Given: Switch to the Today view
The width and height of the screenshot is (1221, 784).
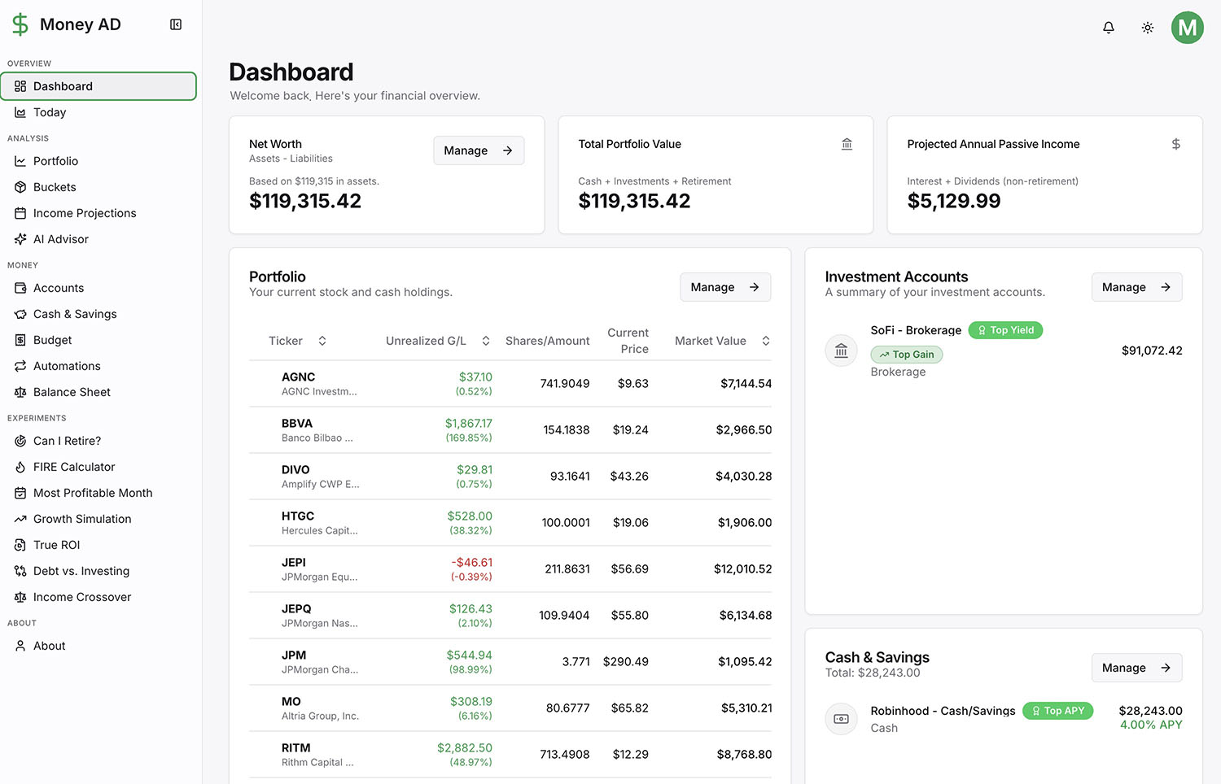Looking at the screenshot, I should (x=49, y=112).
